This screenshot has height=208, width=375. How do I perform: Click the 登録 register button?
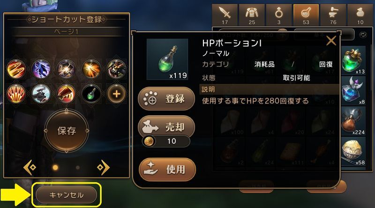[x=166, y=98]
